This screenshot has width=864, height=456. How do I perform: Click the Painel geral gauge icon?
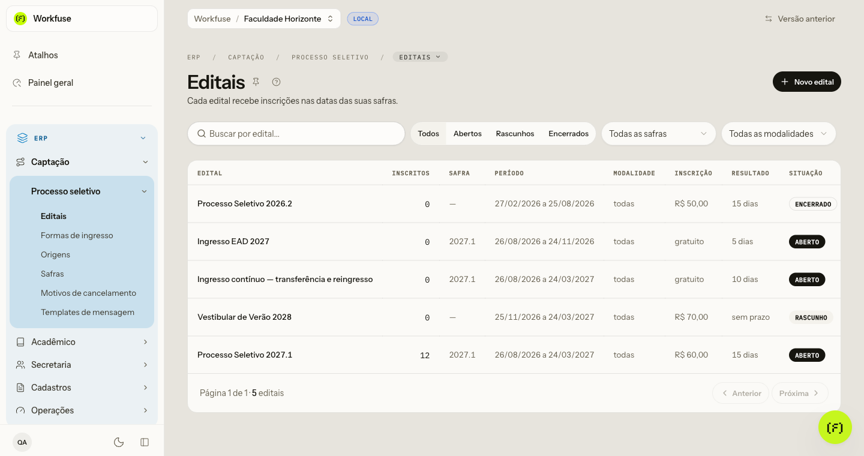click(17, 83)
